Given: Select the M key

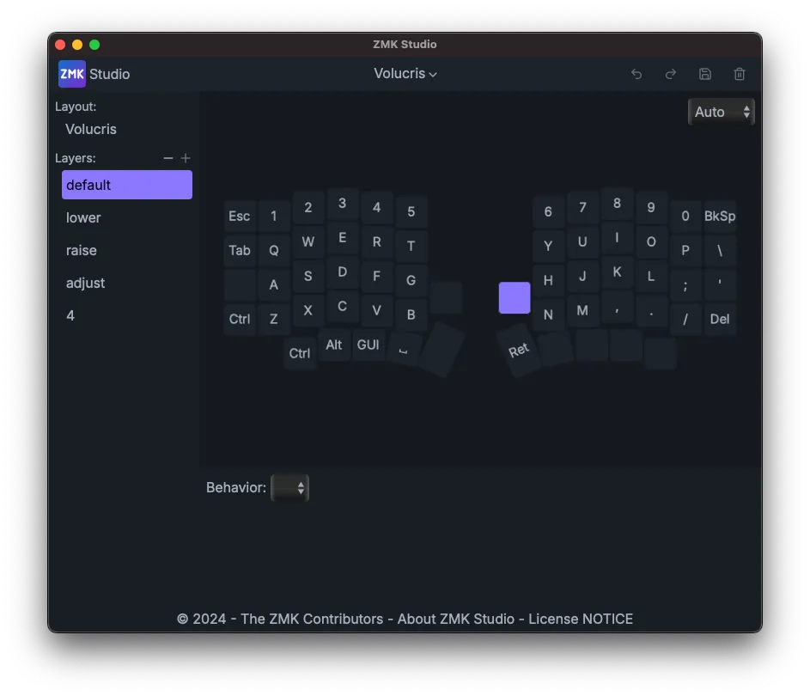Looking at the screenshot, I should point(582,310).
